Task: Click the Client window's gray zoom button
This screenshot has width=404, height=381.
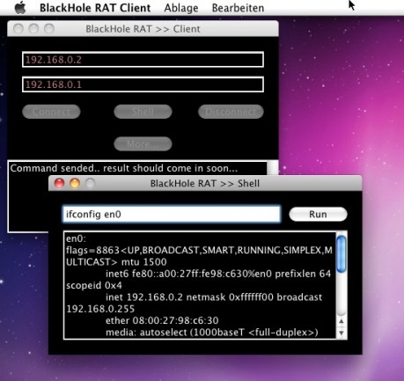Action: click(x=49, y=29)
